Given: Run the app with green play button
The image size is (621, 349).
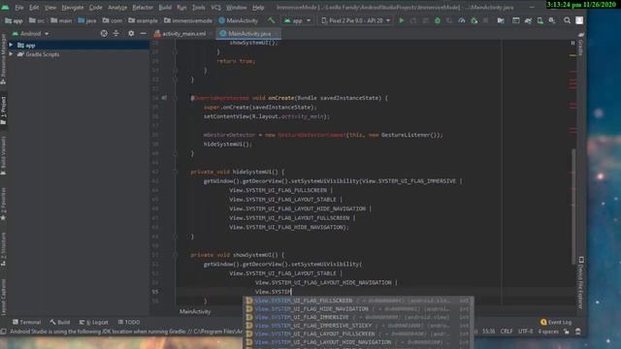Looking at the screenshot, I should pos(401,20).
